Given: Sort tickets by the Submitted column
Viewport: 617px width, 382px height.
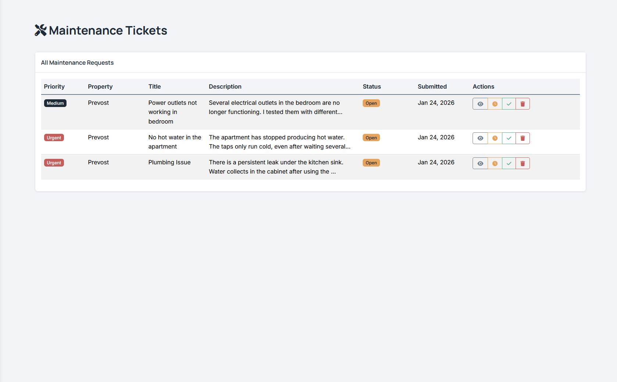Looking at the screenshot, I should coord(432,86).
